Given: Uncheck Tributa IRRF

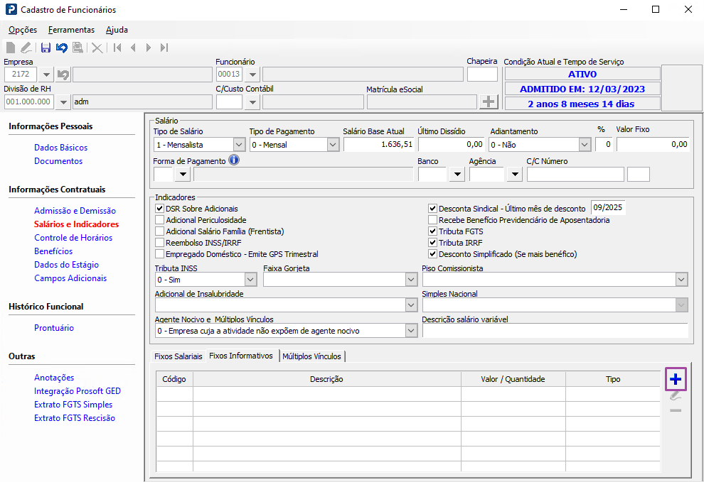Looking at the screenshot, I should pyautogui.click(x=432, y=243).
